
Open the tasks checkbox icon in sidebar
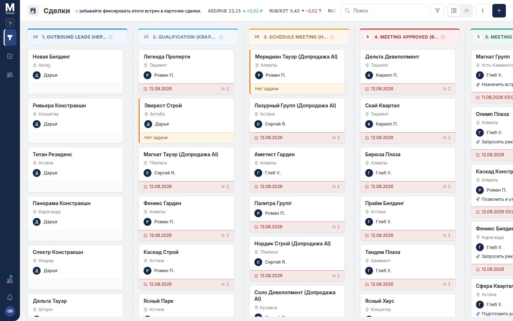pos(10,56)
